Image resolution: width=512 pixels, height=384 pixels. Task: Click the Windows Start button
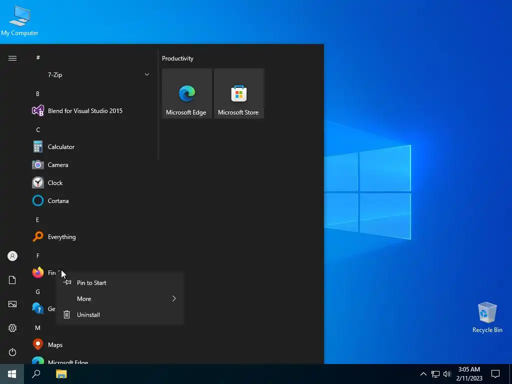pyautogui.click(x=12, y=374)
